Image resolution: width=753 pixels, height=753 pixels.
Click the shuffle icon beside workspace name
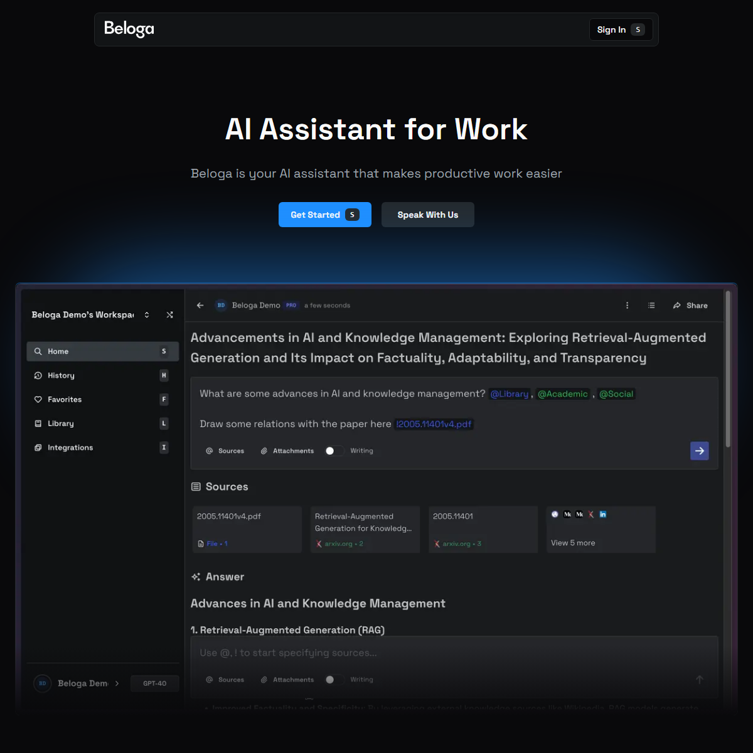(169, 315)
